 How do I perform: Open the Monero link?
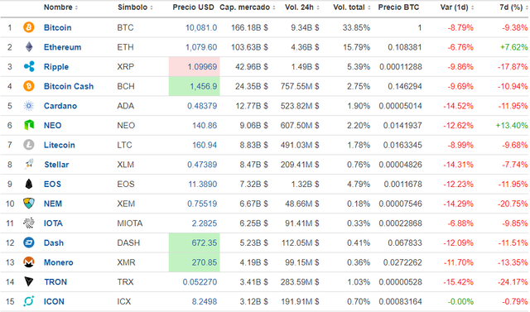pyautogui.click(x=58, y=262)
